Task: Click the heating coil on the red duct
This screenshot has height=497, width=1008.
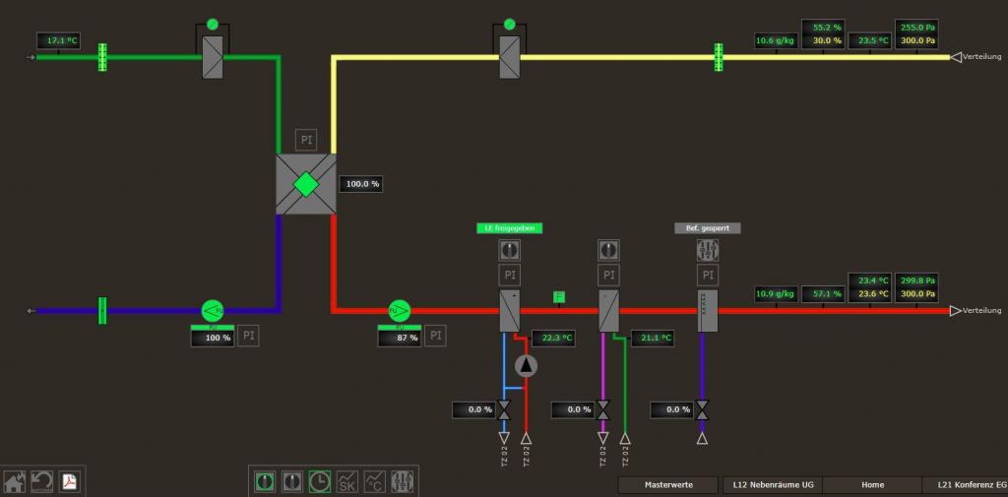Action: (x=510, y=311)
